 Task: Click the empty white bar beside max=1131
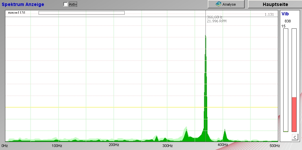pyautogui.click(x=81, y=13)
